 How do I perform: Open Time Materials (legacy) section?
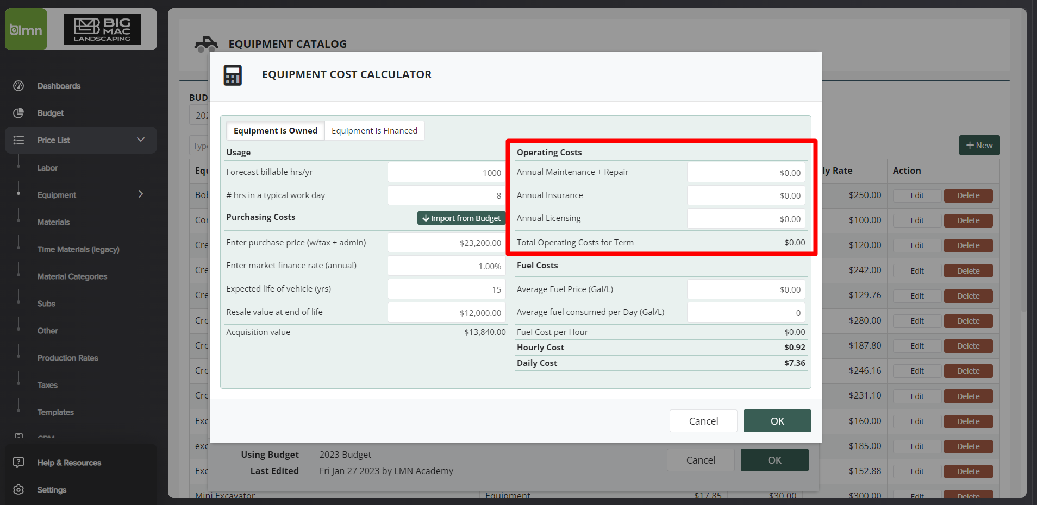click(78, 249)
